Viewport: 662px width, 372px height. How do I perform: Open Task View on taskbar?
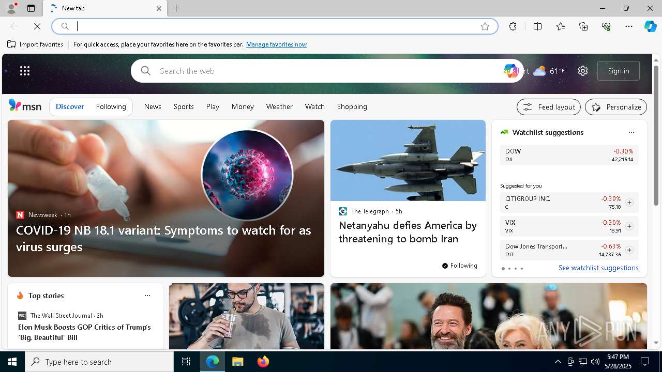tap(186, 362)
